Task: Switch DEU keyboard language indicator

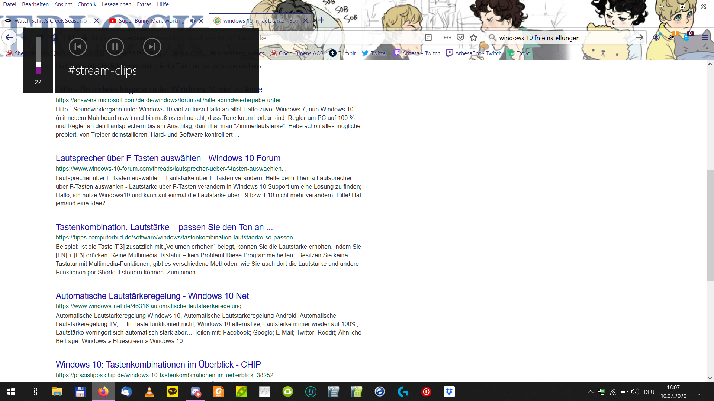Action: (649, 392)
